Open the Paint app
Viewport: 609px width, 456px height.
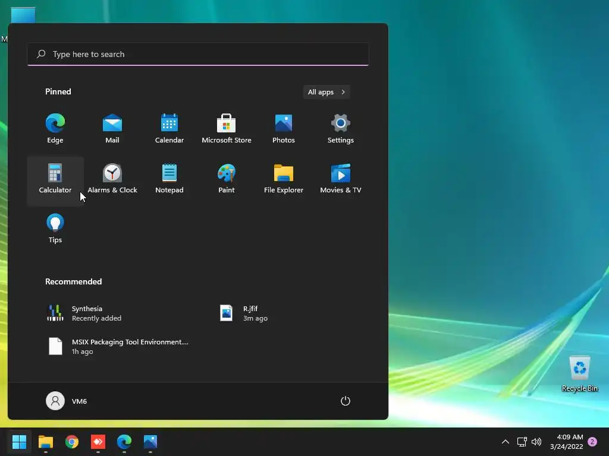(x=227, y=179)
